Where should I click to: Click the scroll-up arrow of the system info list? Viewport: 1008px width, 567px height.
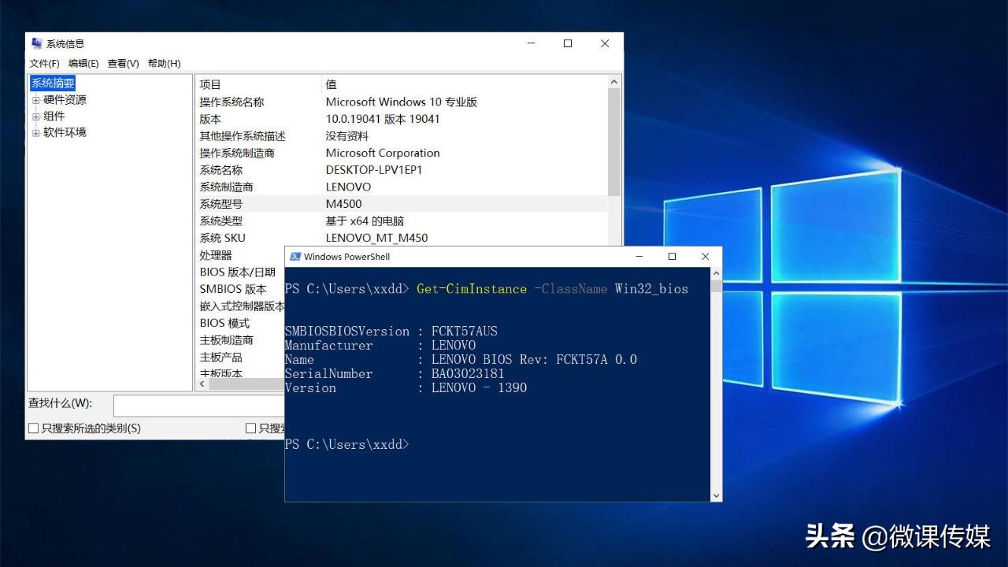[613, 80]
